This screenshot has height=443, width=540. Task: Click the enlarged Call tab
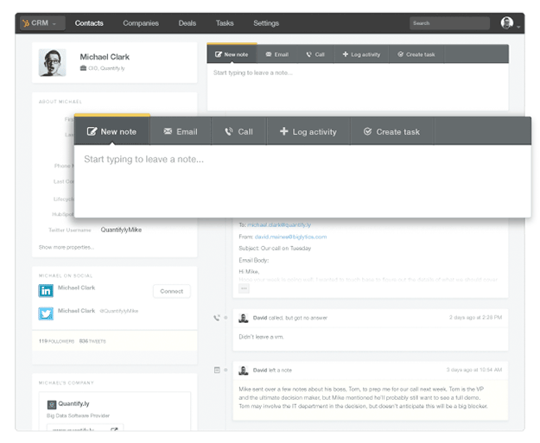pos(239,131)
